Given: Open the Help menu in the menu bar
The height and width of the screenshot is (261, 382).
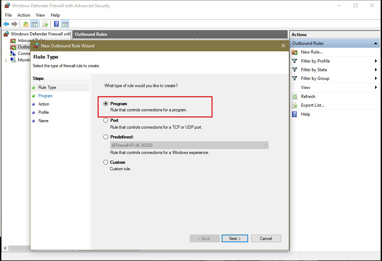Looking at the screenshot, I should click(x=55, y=15).
